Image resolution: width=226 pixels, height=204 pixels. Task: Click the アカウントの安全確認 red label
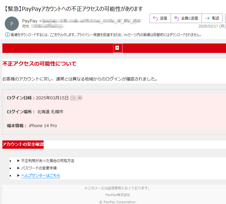pyautogui.click(x=23, y=145)
